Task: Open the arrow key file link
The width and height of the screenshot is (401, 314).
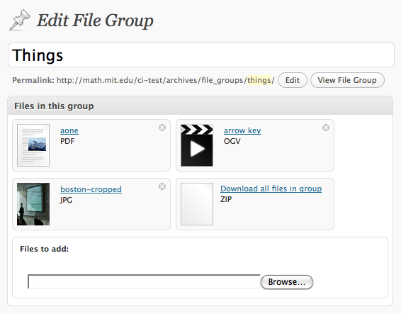Action: (242, 130)
